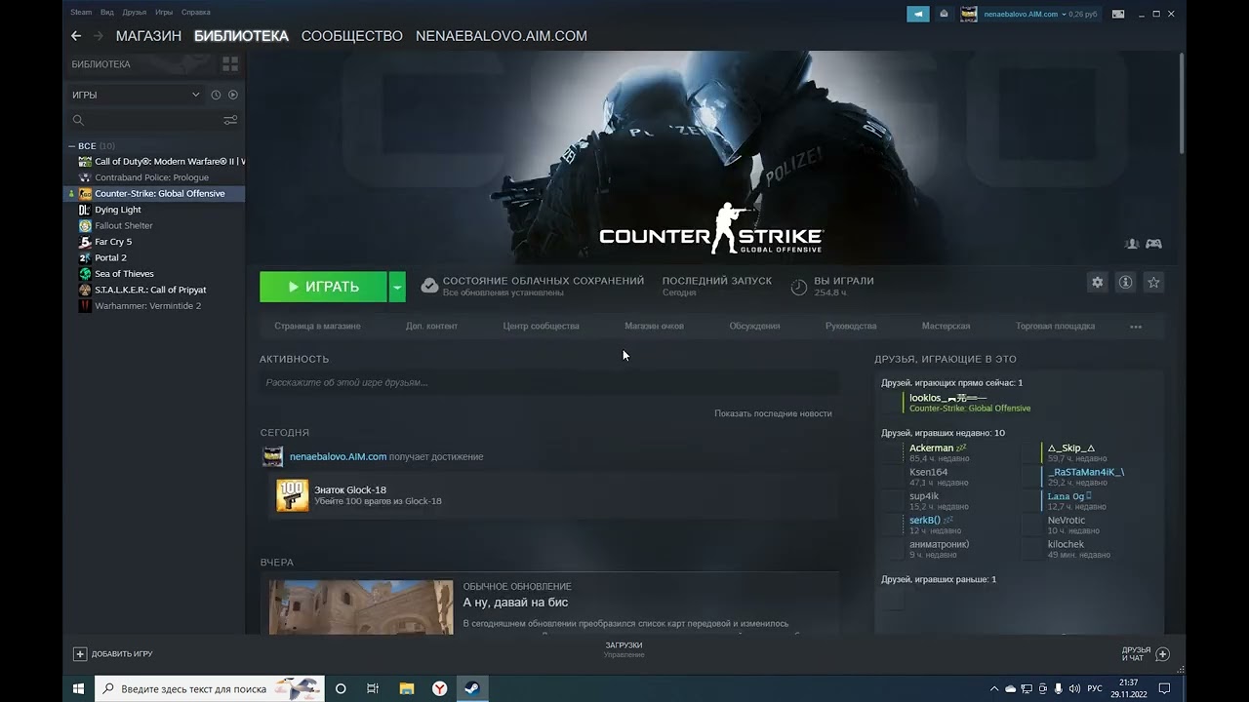Open File Explorer from taskbar
Image resolution: width=1249 pixels, height=702 pixels.
(x=407, y=688)
